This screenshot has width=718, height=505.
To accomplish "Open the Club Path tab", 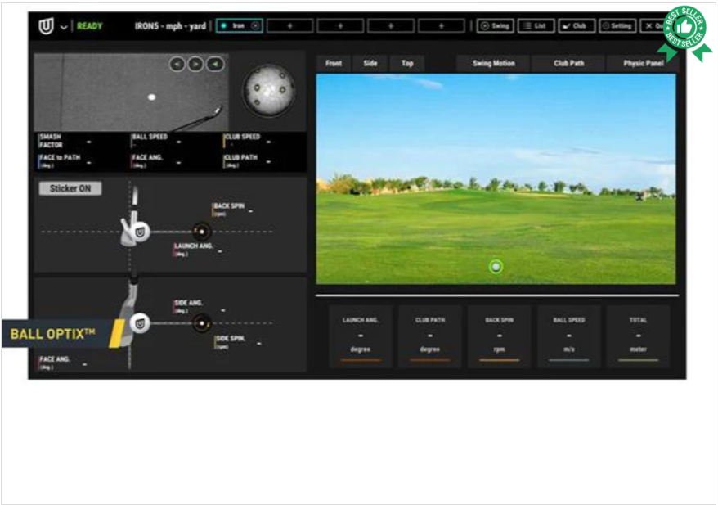I will [x=568, y=63].
